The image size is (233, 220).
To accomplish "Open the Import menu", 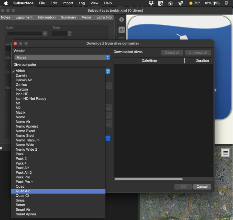I will click(68, 3).
